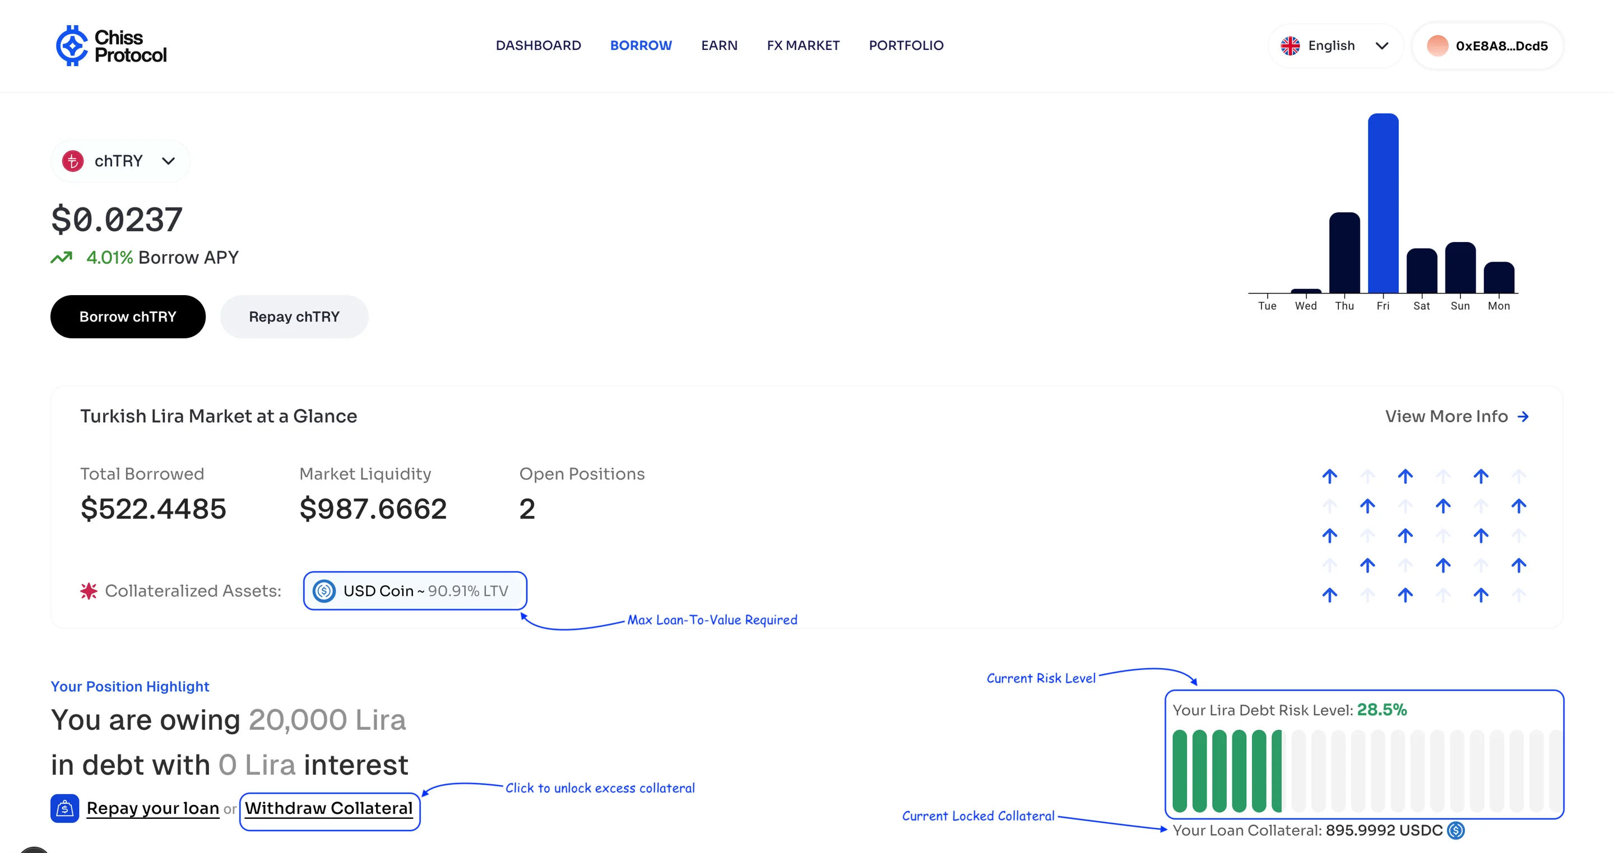Go to the Dashboard nav tab
This screenshot has height=853, width=1614.
pyautogui.click(x=537, y=46)
